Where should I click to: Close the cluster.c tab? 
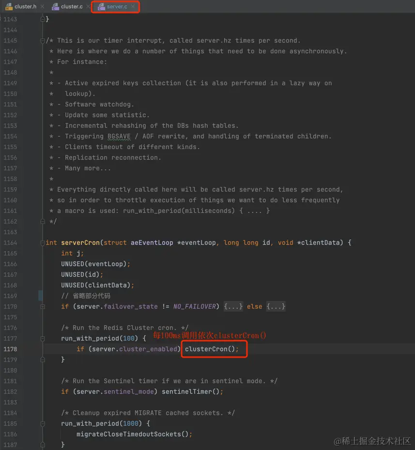point(88,7)
